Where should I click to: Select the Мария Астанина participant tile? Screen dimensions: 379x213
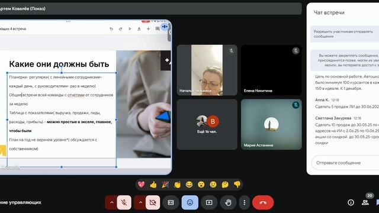(271, 124)
